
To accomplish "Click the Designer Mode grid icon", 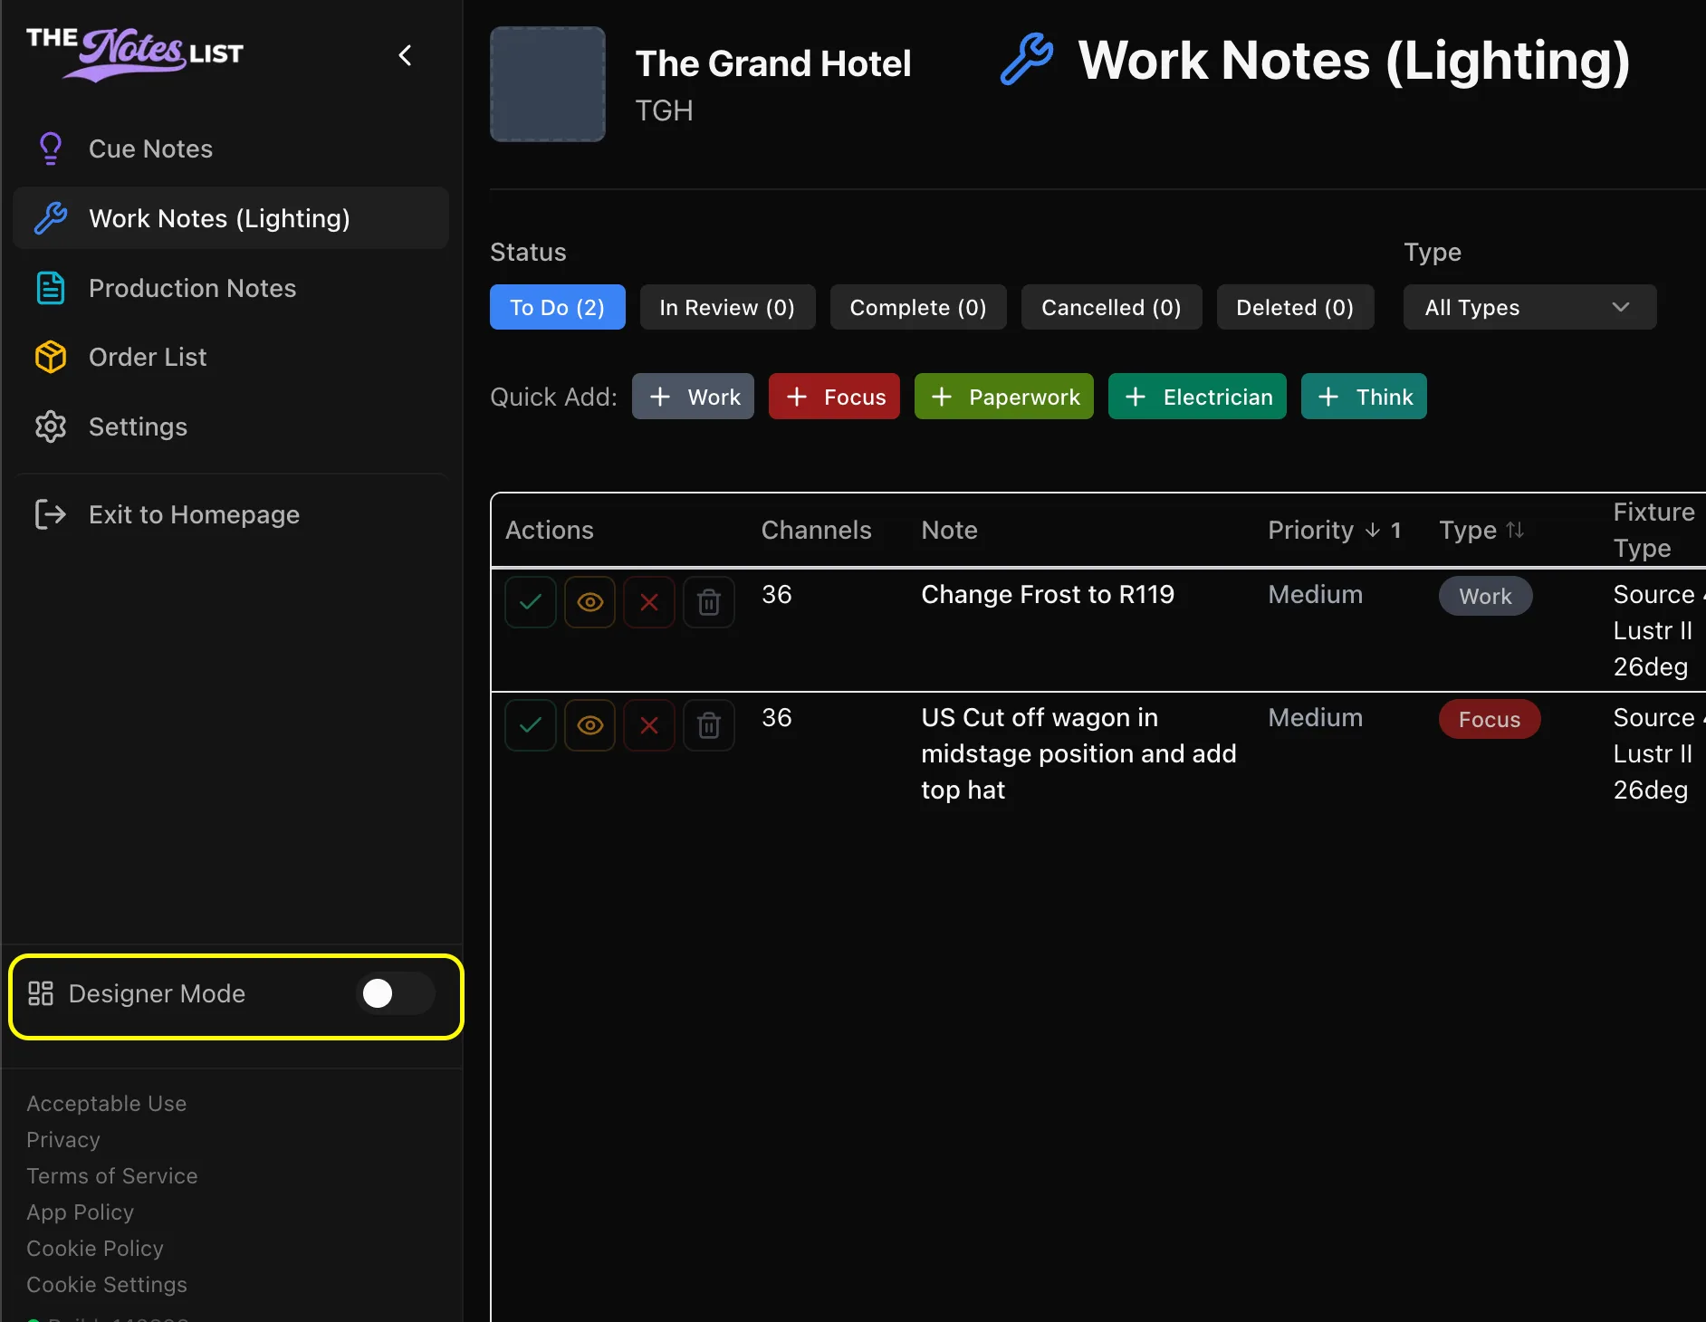I will tap(41, 993).
